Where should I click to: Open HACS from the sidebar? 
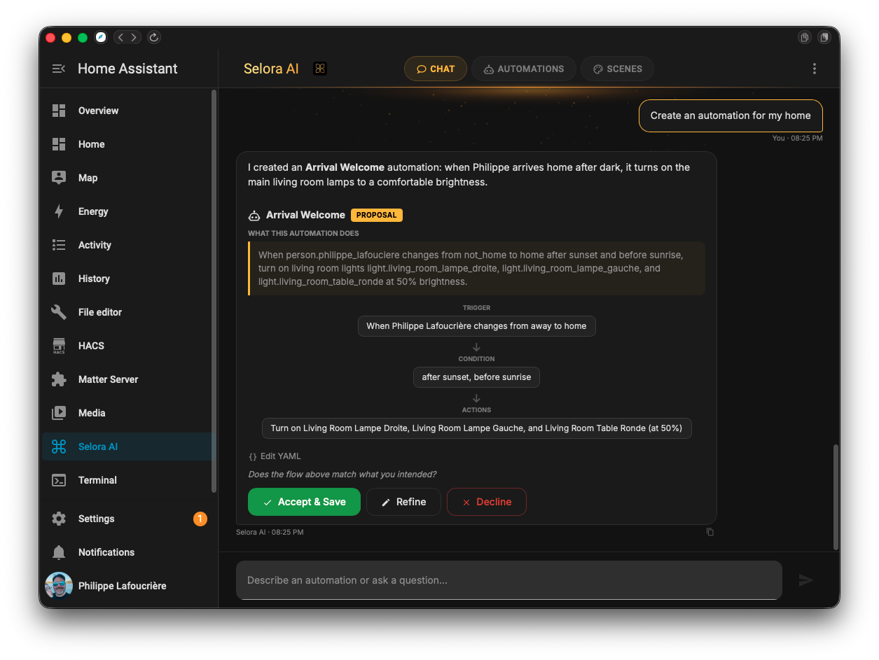(x=91, y=346)
